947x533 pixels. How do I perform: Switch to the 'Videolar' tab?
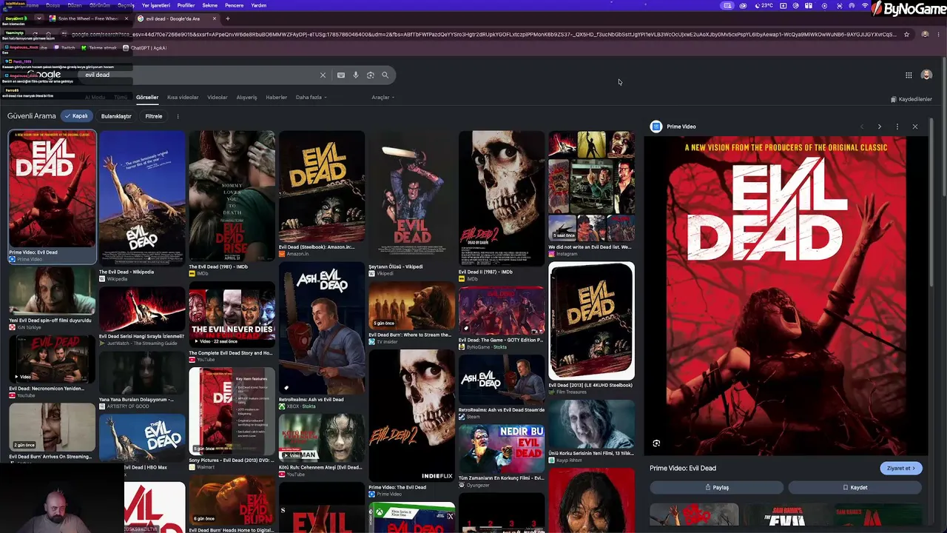tap(218, 97)
